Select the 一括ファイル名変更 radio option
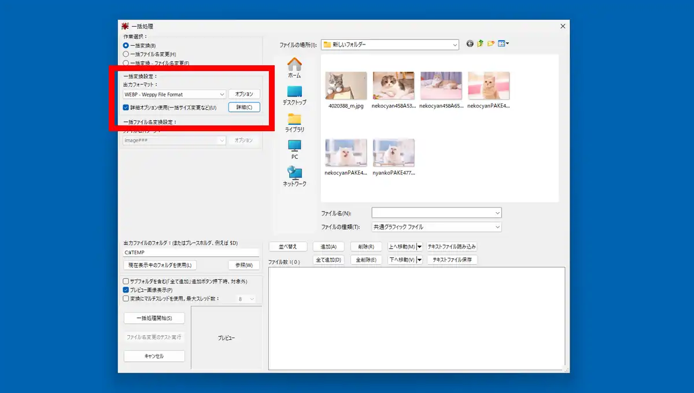694x393 pixels. [126, 54]
